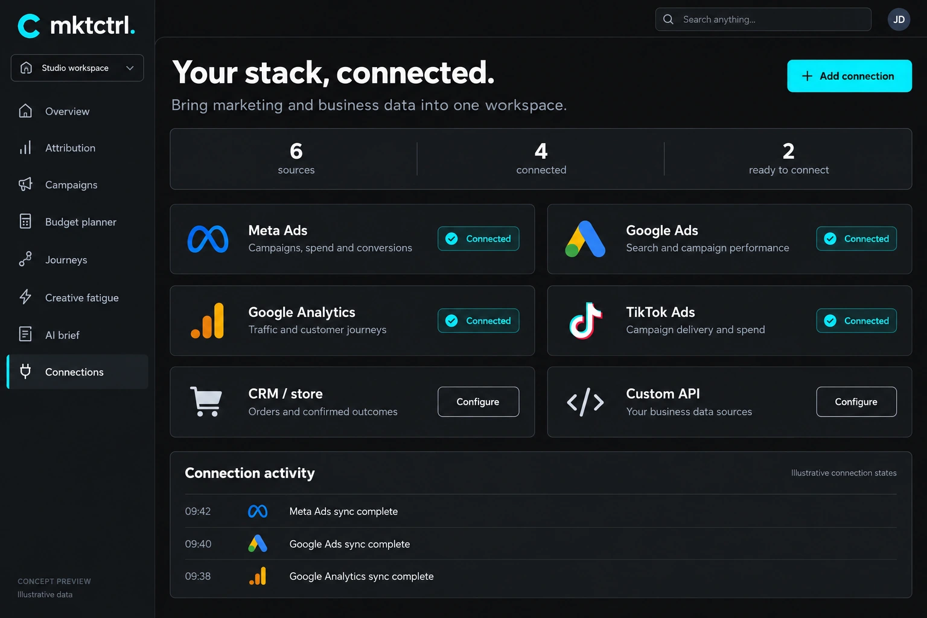Click Google Ads icon in Connection activity

pyautogui.click(x=258, y=544)
